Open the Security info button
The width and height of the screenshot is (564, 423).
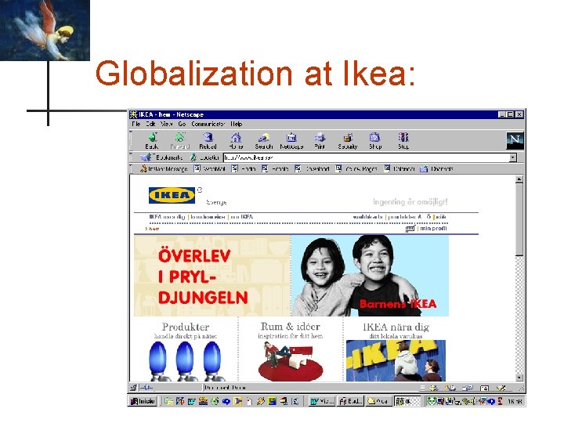[348, 141]
